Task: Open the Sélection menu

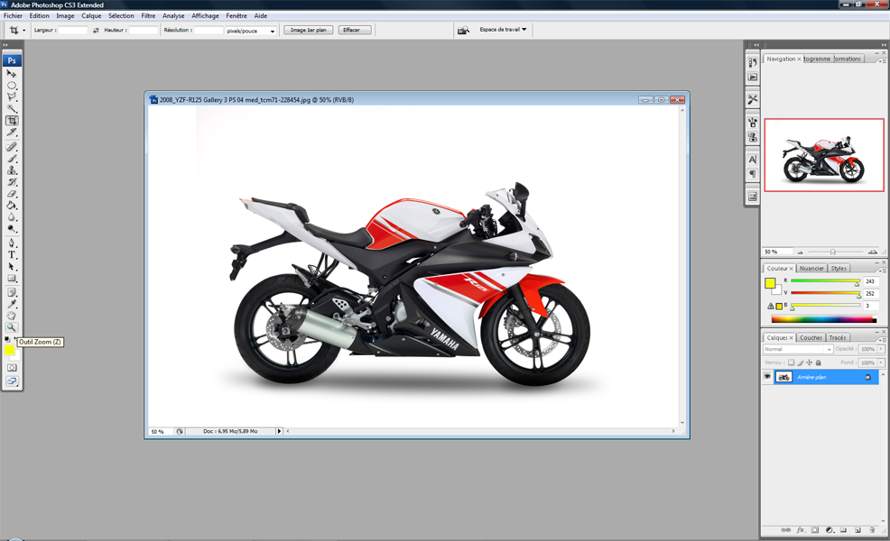Action: [x=121, y=16]
